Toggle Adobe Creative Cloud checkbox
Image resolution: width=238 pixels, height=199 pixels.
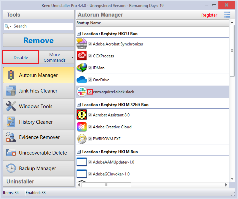(90, 127)
